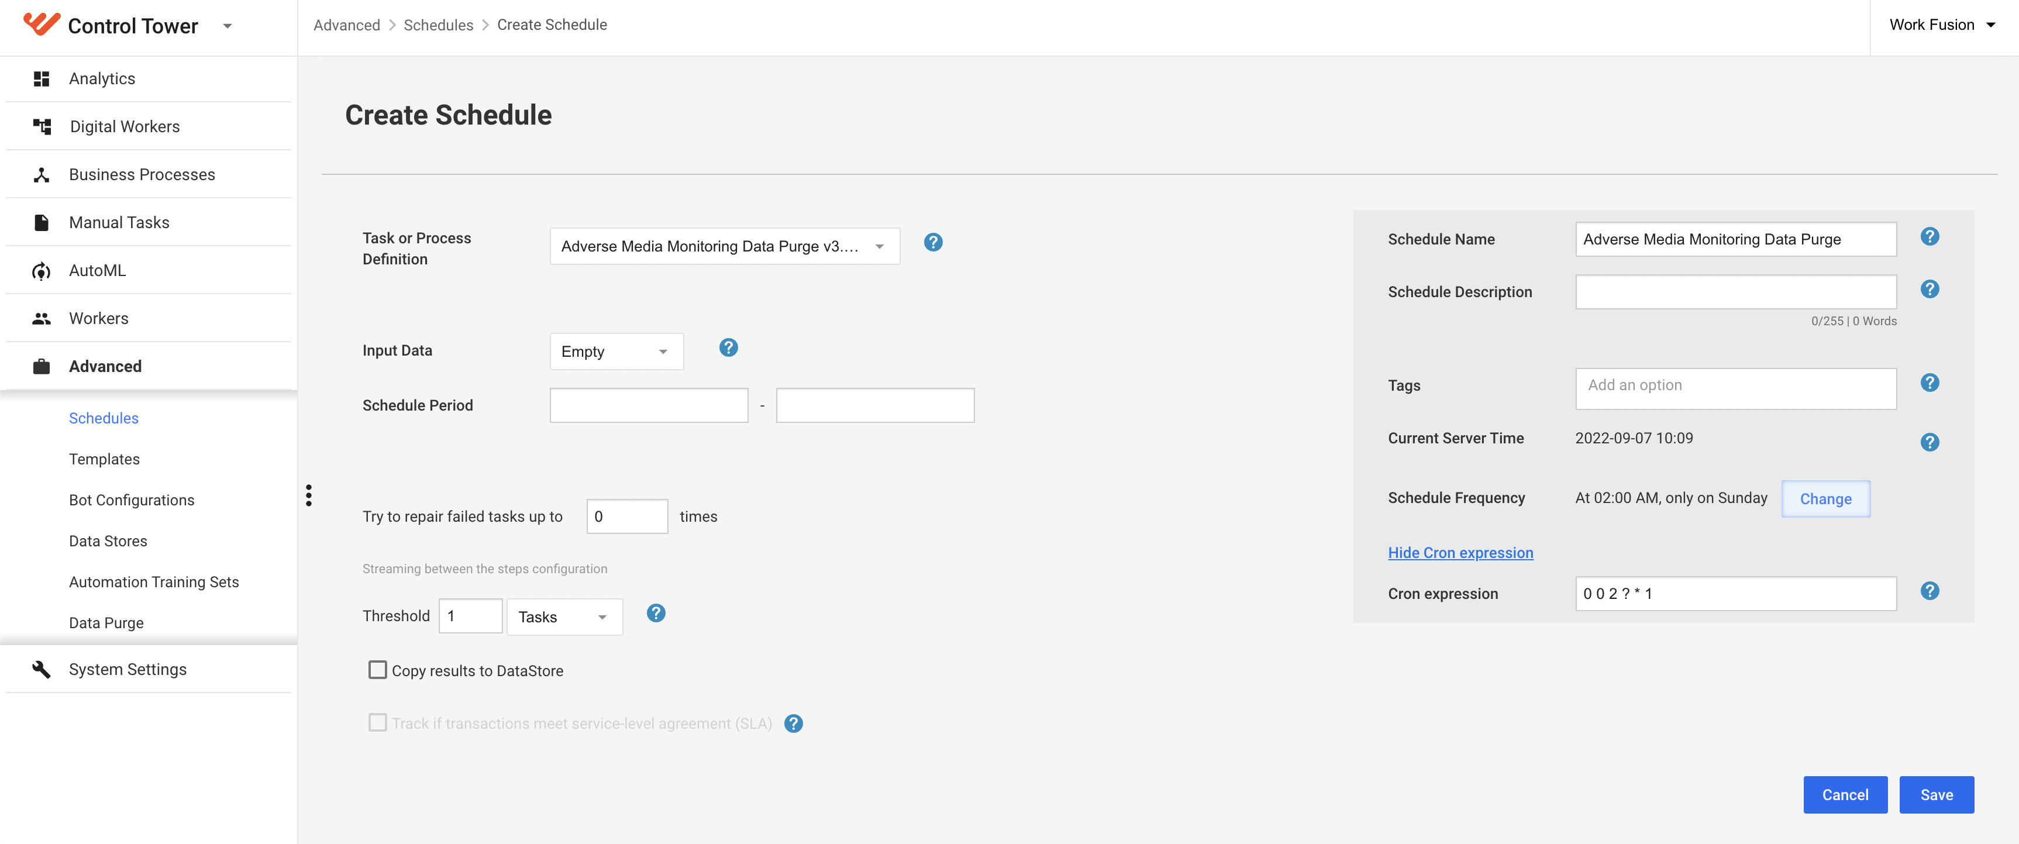Open help icon next to Input Data
Image resolution: width=2019 pixels, height=844 pixels.
[x=728, y=347]
